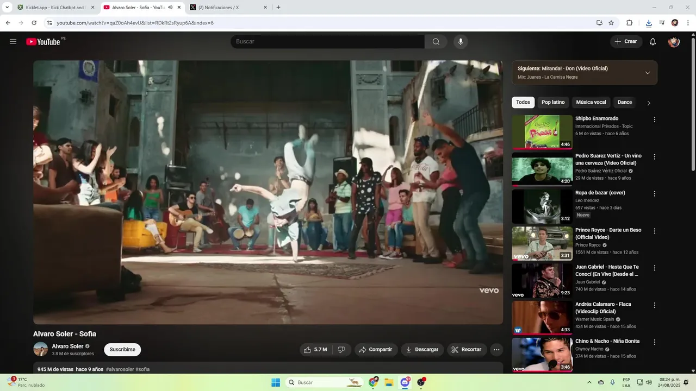
Task: Open Chrome tab search dropdown
Action: click(7, 8)
